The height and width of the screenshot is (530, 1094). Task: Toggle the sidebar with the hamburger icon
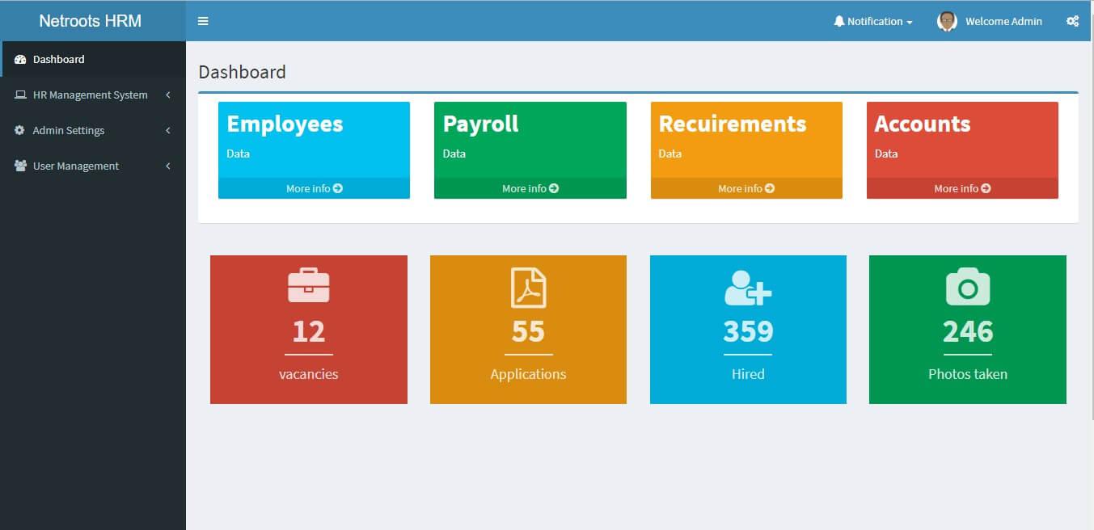click(203, 21)
